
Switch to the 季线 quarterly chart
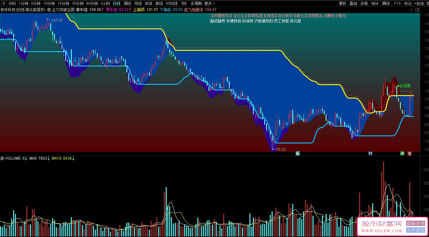pyautogui.click(x=159, y=3)
